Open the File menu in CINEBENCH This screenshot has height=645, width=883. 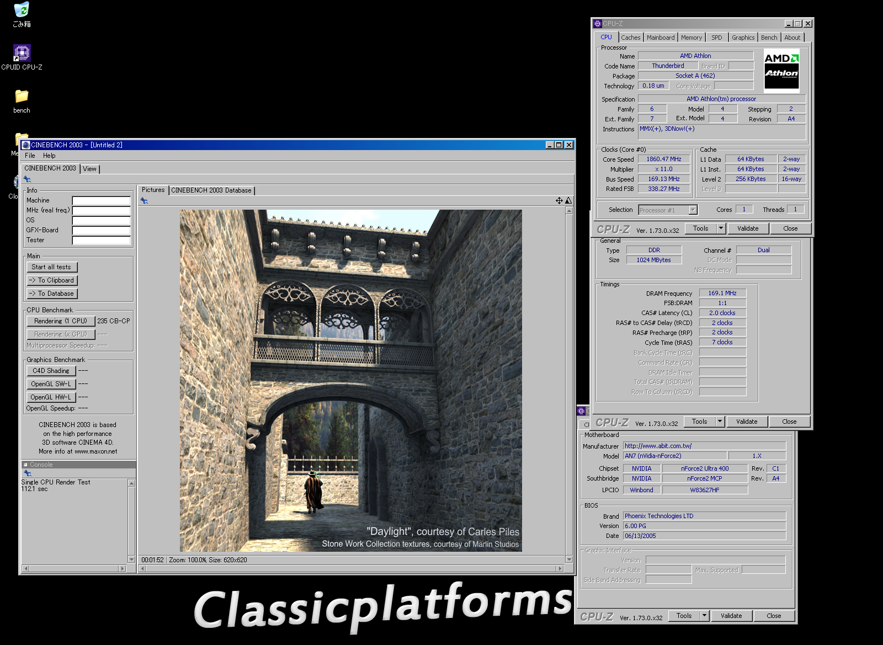pyautogui.click(x=30, y=156)
